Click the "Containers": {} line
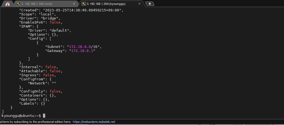 (x=38, y=96)
